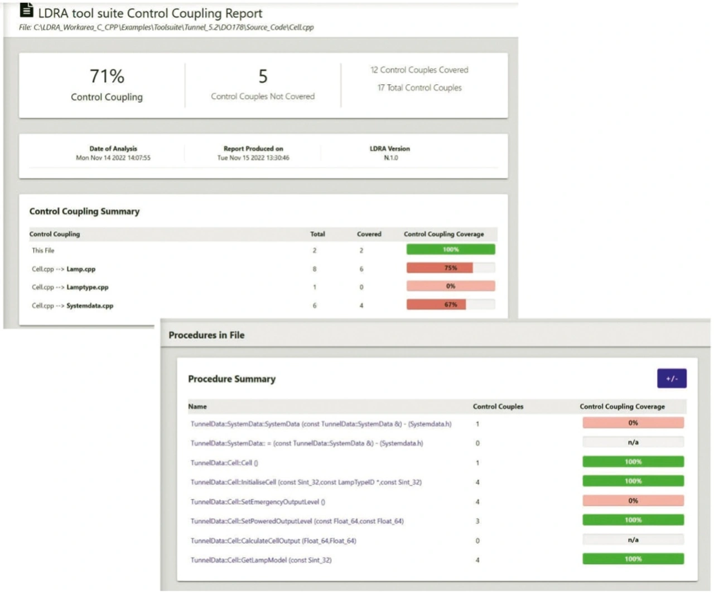The width and height of the screenshot is (714, 593).
Task: Click the 71% Control Coupling statistic
Action: [x=107, y=76]
